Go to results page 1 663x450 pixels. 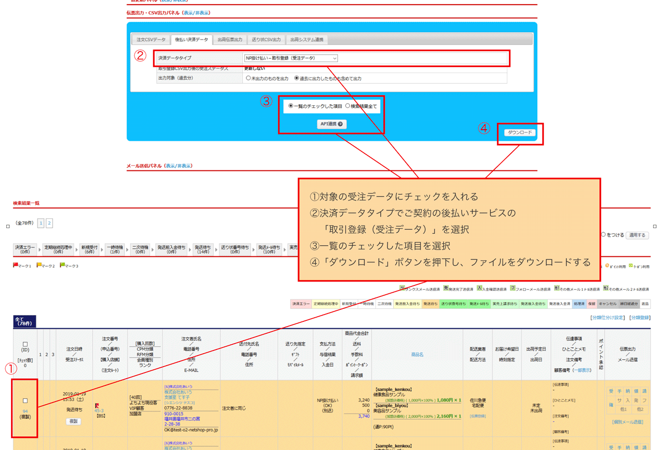tap(41, 223)
